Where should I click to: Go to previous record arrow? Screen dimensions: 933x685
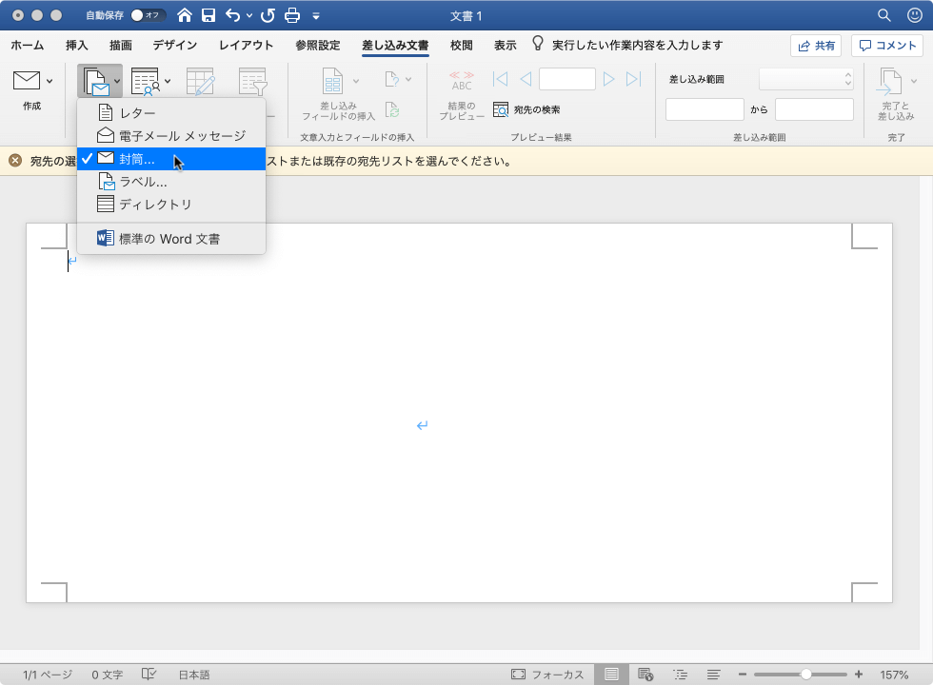(526, 79)
